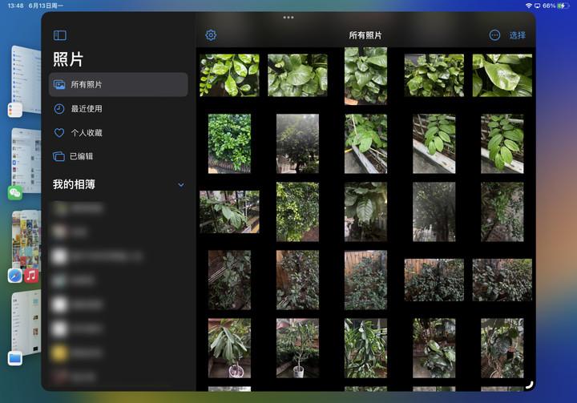Tap the 选择 button

(518, 35)
